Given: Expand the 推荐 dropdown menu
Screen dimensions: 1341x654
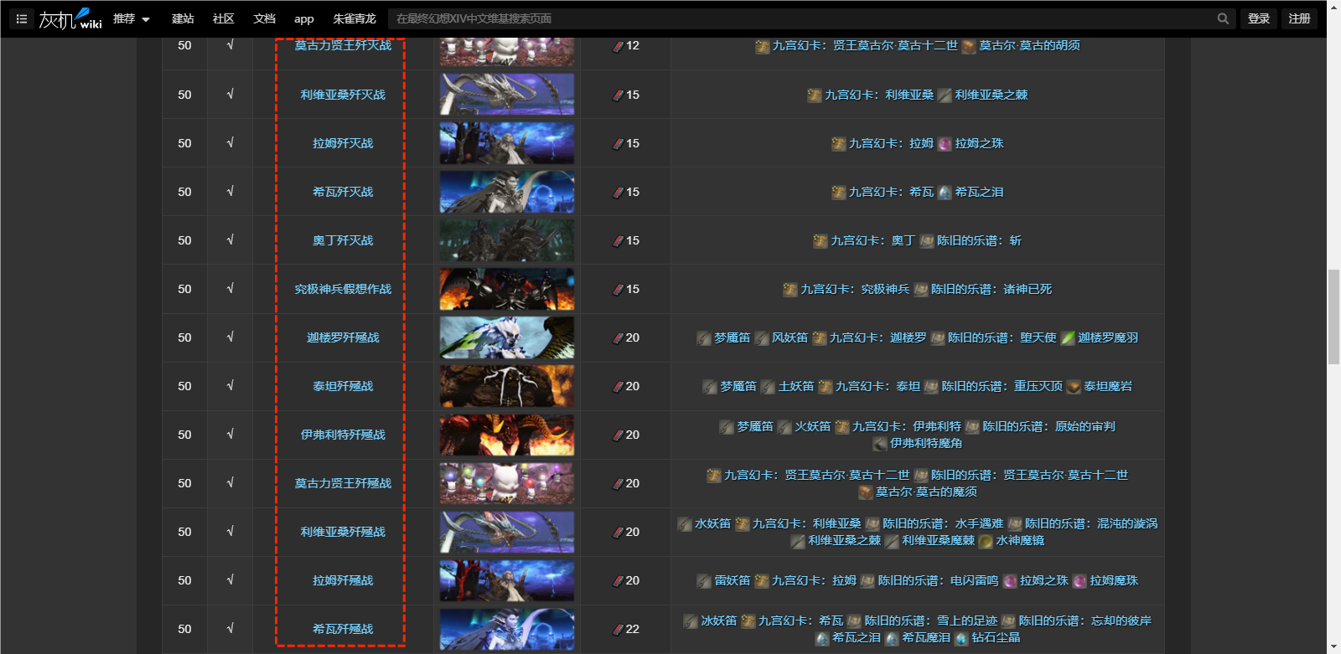Looking at the screenshot, I should [132, 18].
